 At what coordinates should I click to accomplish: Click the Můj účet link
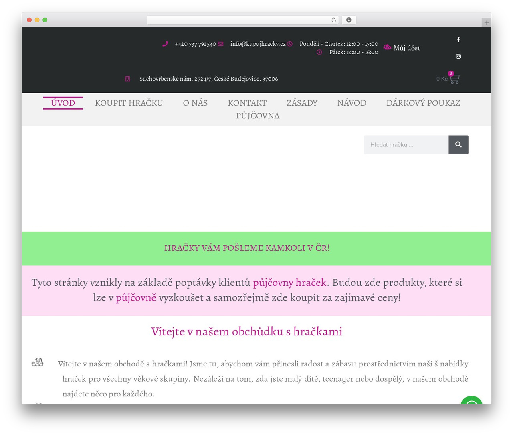tap(407, 48)
